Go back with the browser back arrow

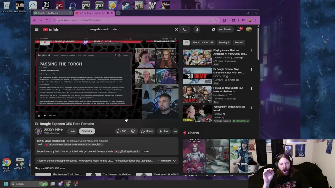point(34,20)
